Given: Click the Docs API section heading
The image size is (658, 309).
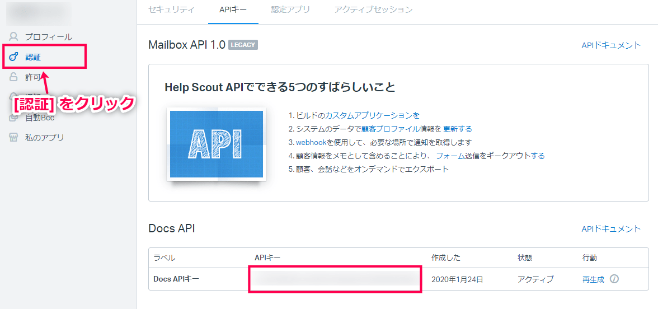Looking at the screenshot, I should pyautogui.click(x=172, y=228).
